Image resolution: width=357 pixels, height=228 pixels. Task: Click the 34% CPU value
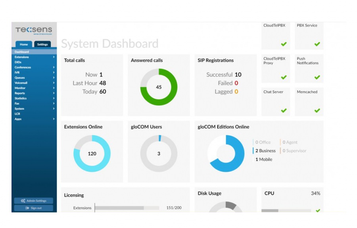pyautogui.click(x=316, y=193)
